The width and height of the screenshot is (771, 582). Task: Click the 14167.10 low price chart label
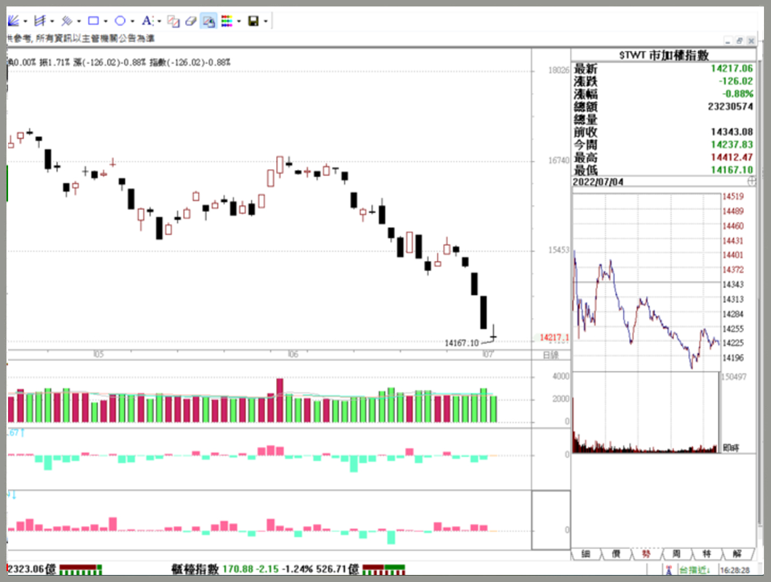point(462,343)
